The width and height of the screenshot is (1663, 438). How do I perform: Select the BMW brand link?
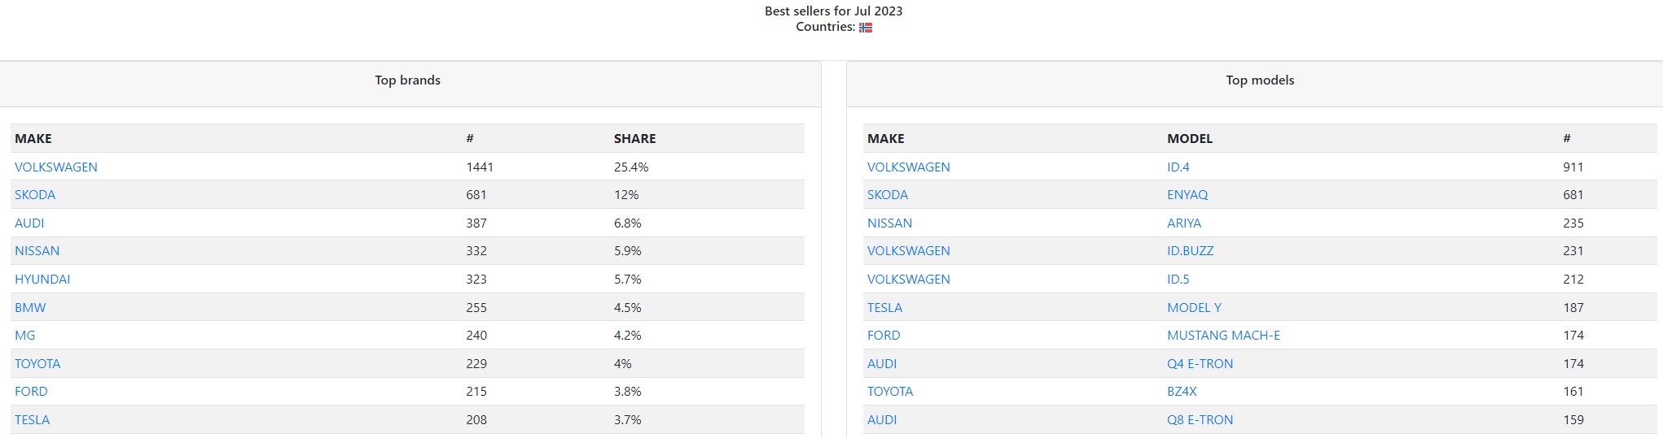[30, 308]
